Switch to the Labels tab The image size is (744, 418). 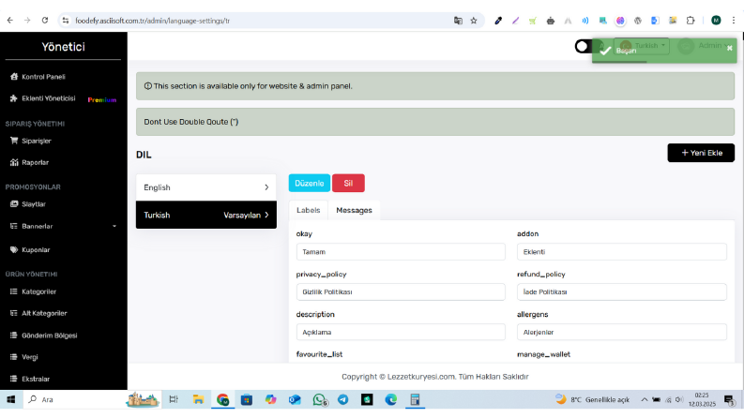point(308,210)
